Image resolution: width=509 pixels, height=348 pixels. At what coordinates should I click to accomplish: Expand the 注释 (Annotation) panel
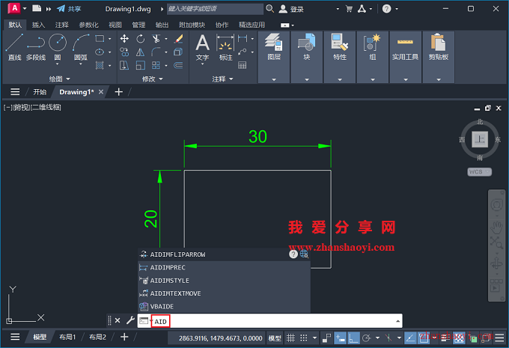pyautogui.click(x=222, y=79)
